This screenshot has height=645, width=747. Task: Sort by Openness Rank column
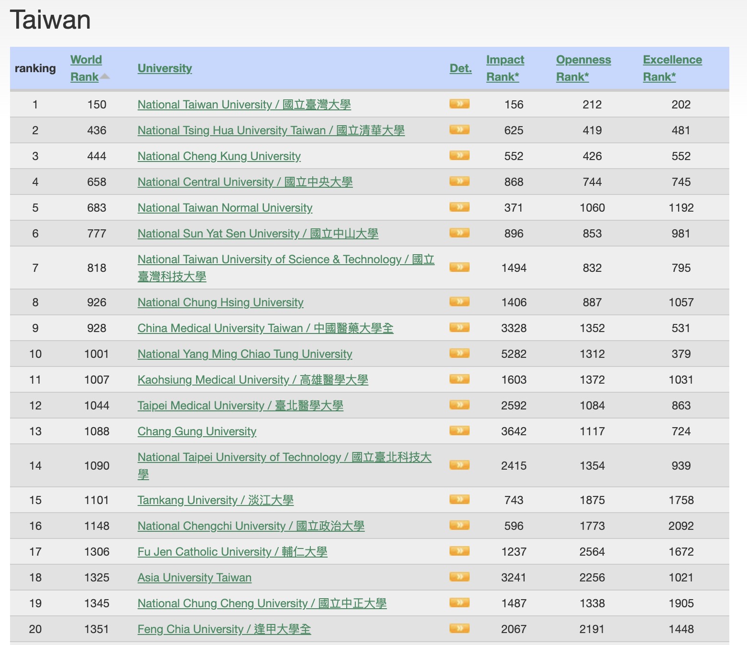583,68
